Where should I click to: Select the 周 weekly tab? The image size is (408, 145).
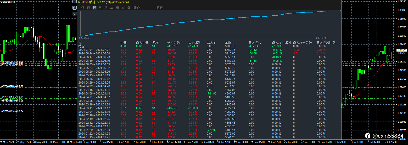pyautogui.click(x=94, y=8)
